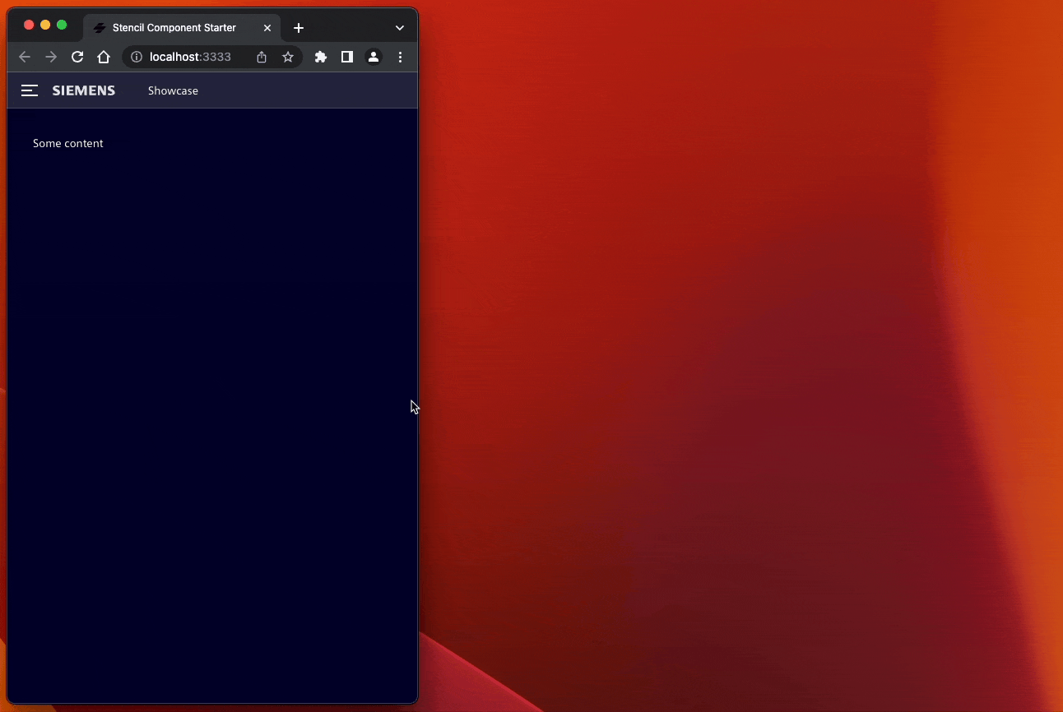
Task: Open the browser profile avatar
Action: click(x=374, y=57)
